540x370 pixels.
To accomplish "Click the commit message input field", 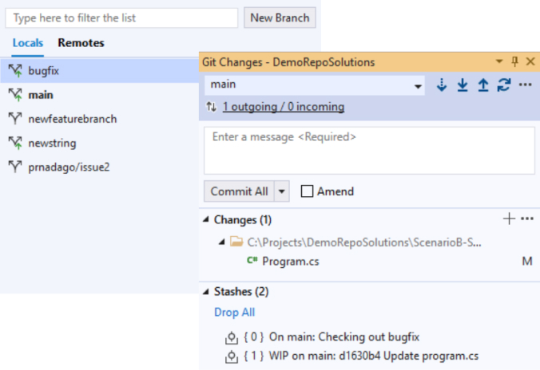I will click(369, 150).
